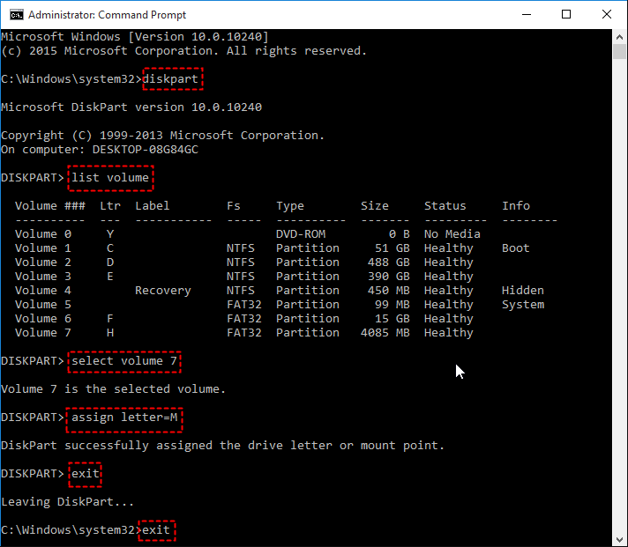Screen dimensions: 628x547
Task: Click the 'Fs' column header
Action: coord(234,206)
